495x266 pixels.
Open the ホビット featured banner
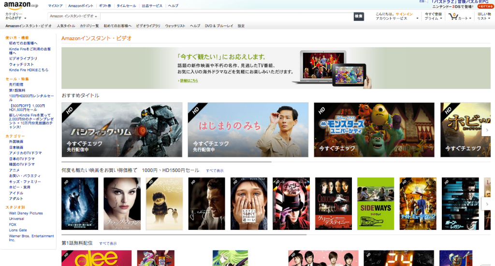coord(466,129)
